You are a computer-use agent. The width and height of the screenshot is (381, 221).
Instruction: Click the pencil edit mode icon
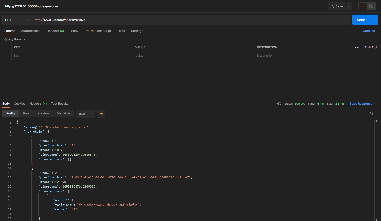pos(362,6)
